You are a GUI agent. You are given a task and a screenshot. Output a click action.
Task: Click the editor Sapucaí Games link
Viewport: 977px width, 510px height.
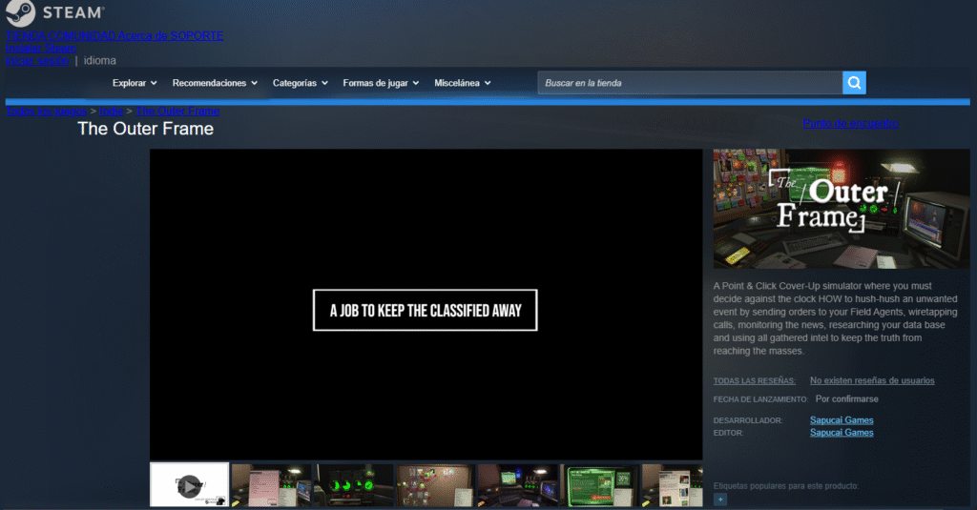(842, 433)
